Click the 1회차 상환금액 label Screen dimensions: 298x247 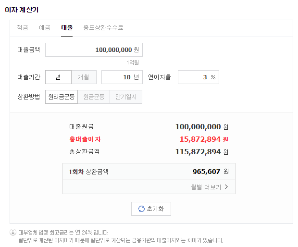[89, 172]
